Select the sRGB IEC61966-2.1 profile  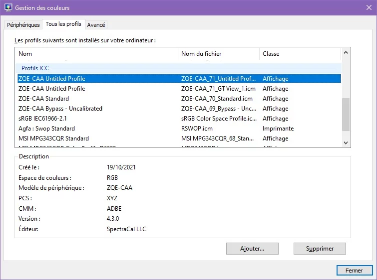click(x=179, y=119)
